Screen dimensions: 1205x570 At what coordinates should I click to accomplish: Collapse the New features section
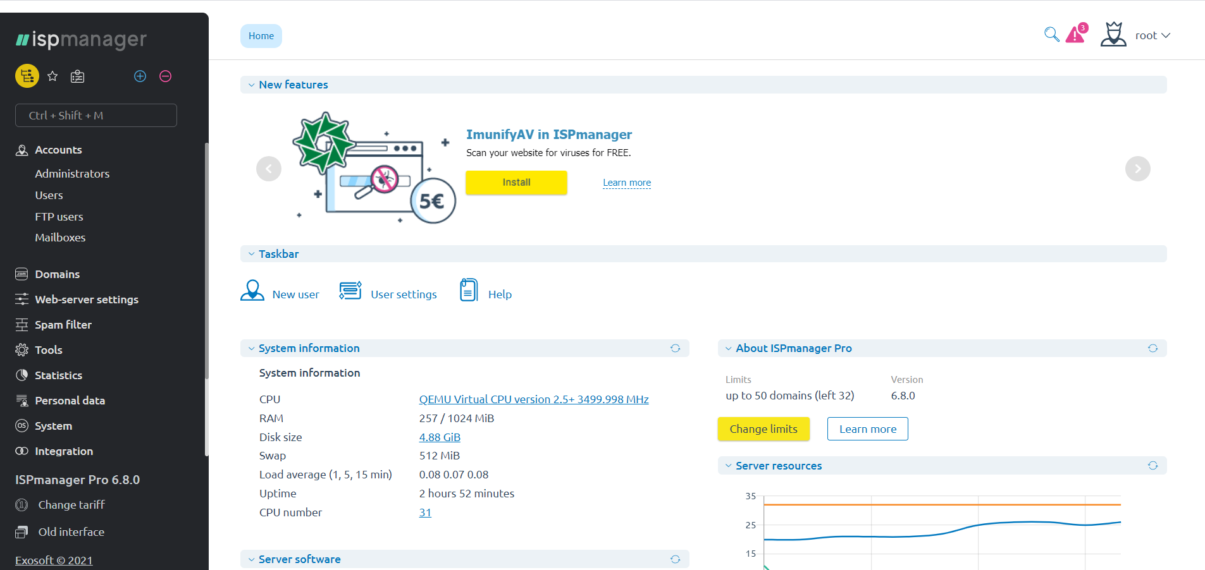pos(252,85)
